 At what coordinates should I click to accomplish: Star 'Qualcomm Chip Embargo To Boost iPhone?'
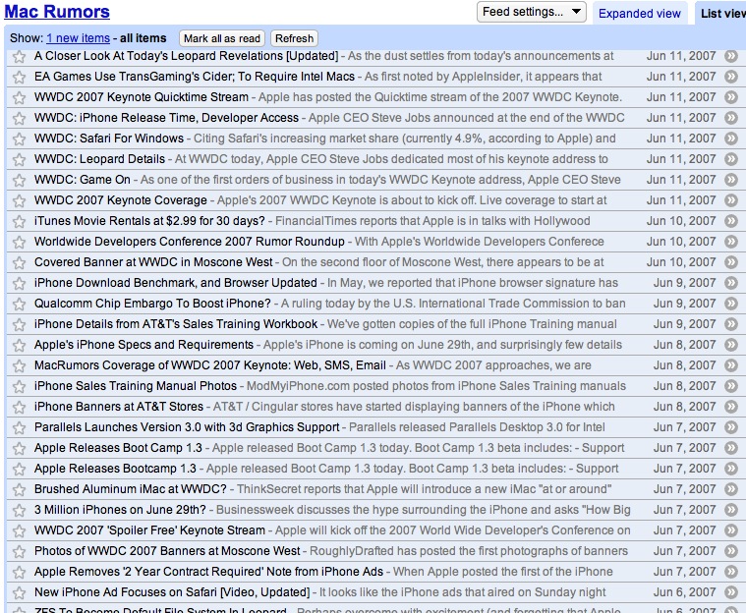[x=19, y=304]
